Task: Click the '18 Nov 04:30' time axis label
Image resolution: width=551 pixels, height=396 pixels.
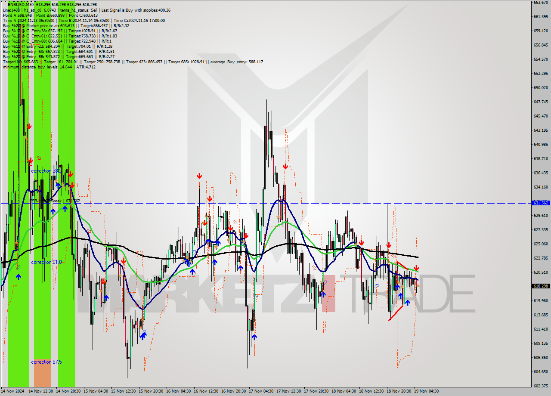Action: click(344, 391)
